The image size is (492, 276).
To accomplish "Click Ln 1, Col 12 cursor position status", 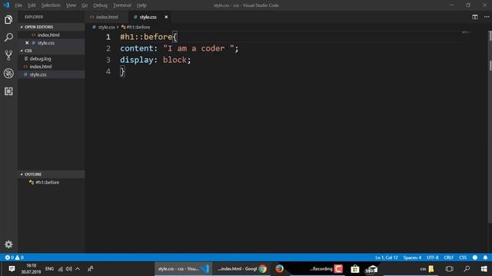I will (x=386, y=258).
